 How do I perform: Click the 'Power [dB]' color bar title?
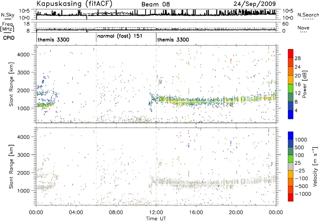[x=305, y=84]
